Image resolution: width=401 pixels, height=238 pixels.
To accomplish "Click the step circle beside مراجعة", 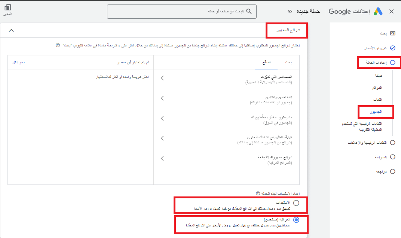I will [x=392, y=171].
